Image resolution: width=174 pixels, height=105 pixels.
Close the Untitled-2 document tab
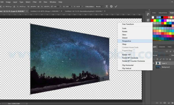tap(61, 11)
